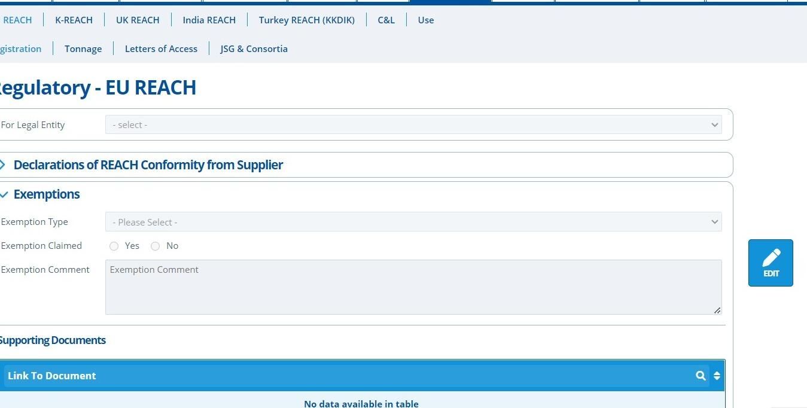Click the For Legal Entity label
Image resolution: width=807 pixels, height=408 pixels.
click(33, 125)
